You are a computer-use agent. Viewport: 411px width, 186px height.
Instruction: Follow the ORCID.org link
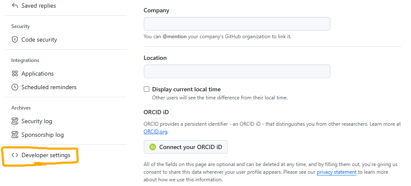click(x=155, y=132)
